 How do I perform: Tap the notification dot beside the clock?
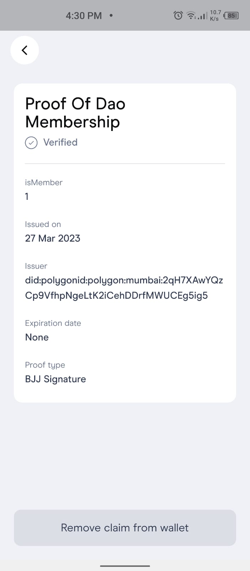110,16
